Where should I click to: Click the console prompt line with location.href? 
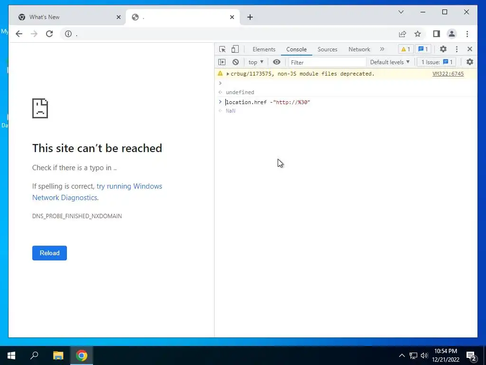point(268,102)
